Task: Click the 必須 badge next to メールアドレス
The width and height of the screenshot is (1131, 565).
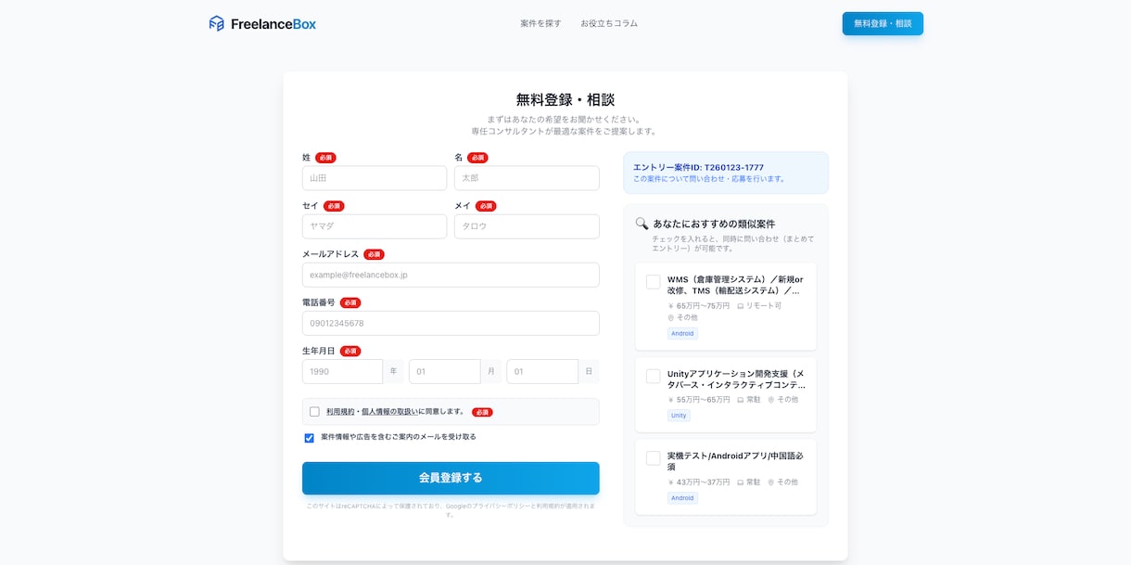Action: coord(374,254)
